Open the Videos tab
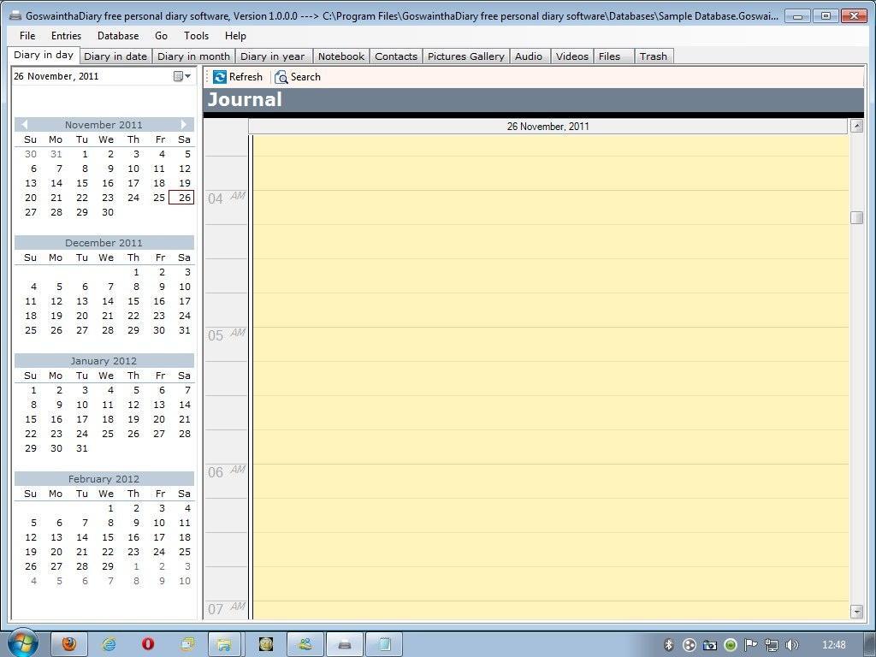This screenshot has width=876, height=657. pos(572,56)
